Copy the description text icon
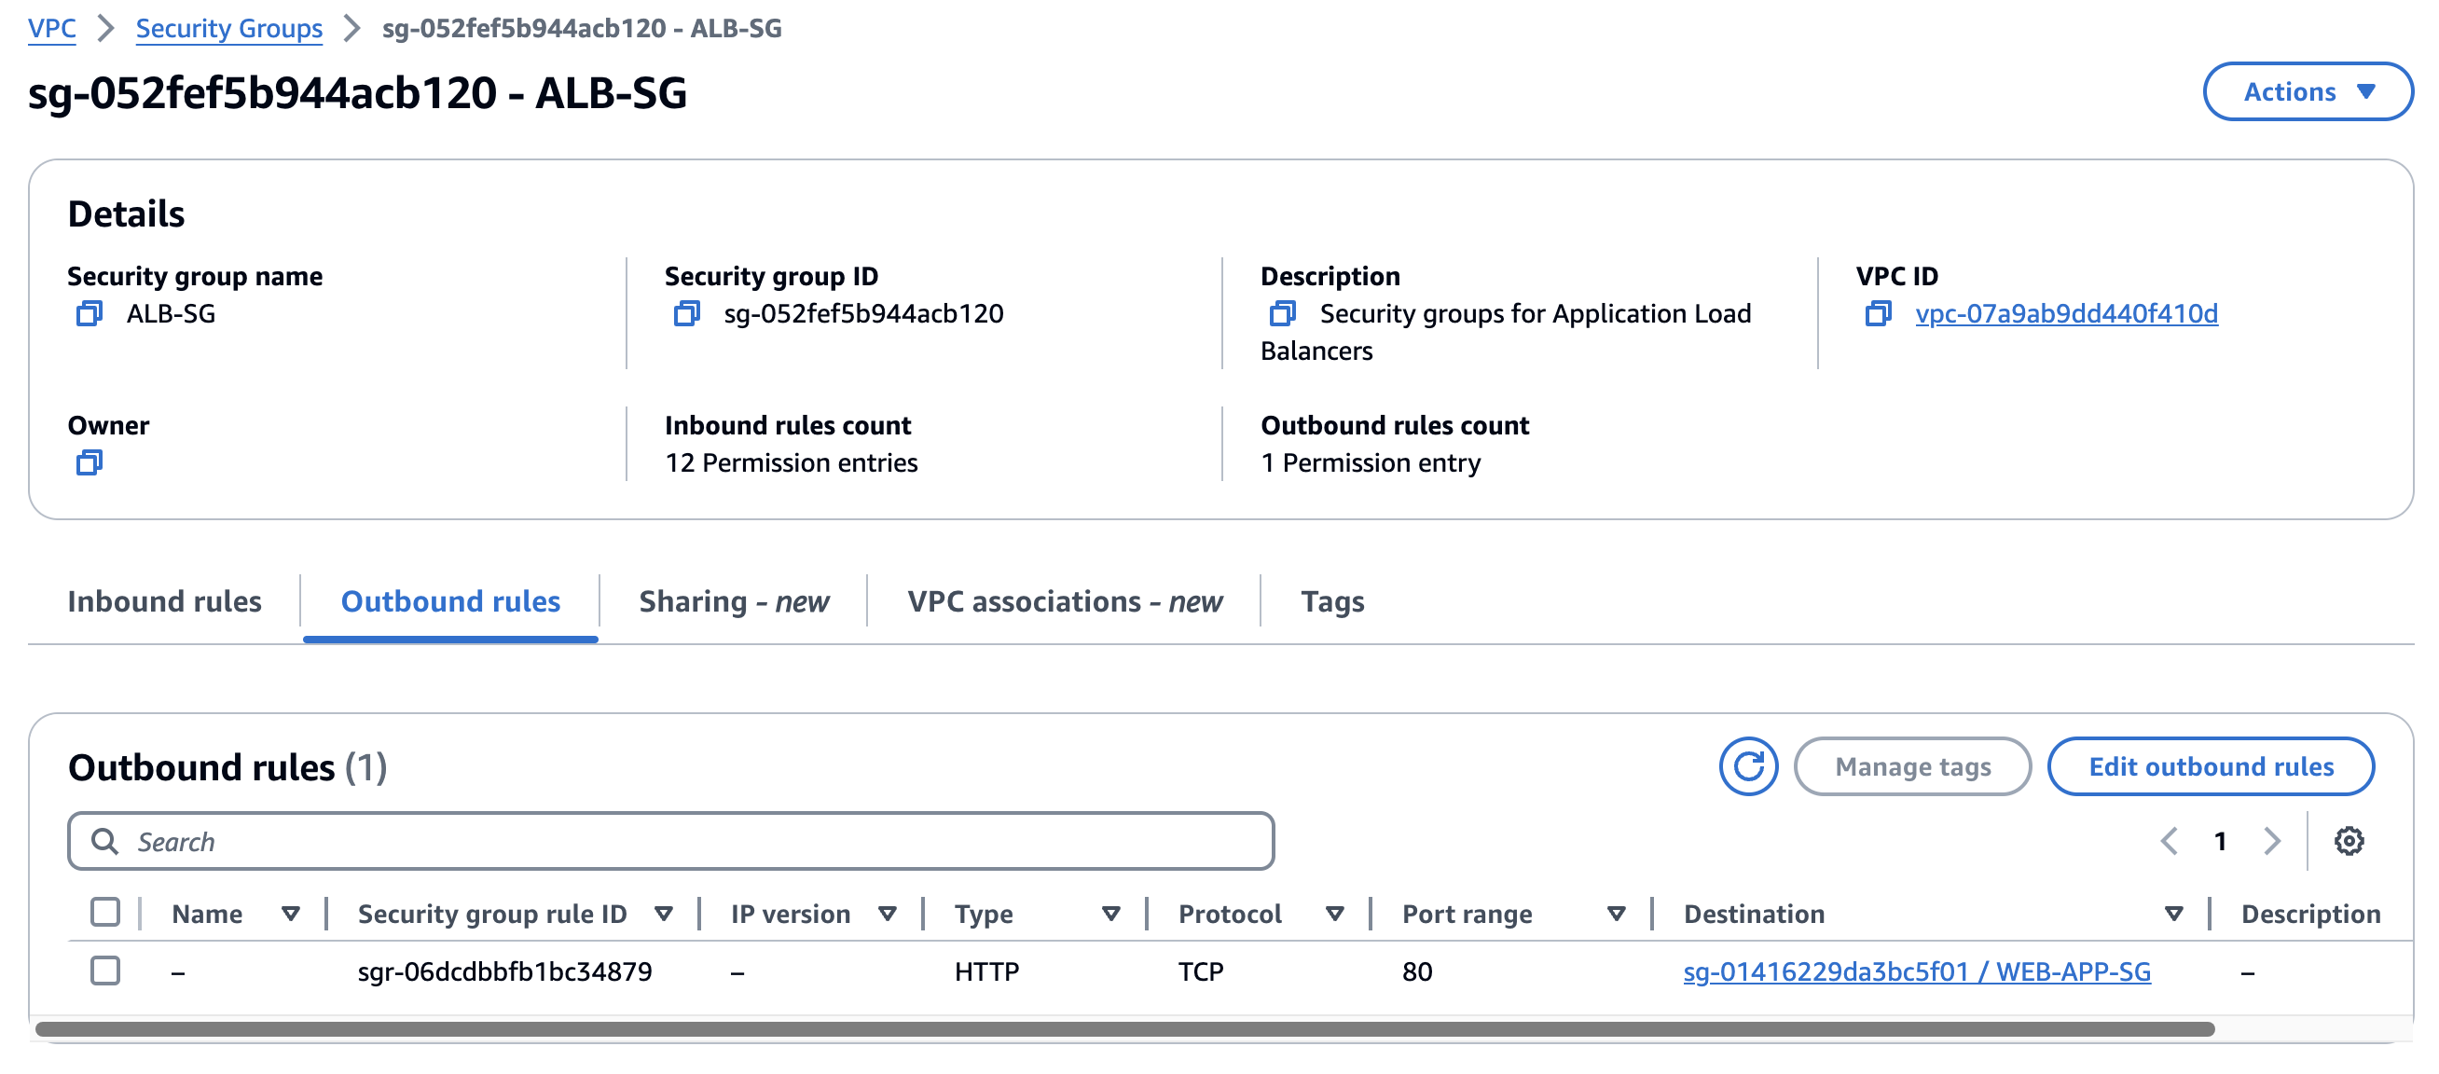Image resolution: width=2439 pixels, height=1074 pixels. (x=1282, y=313)
